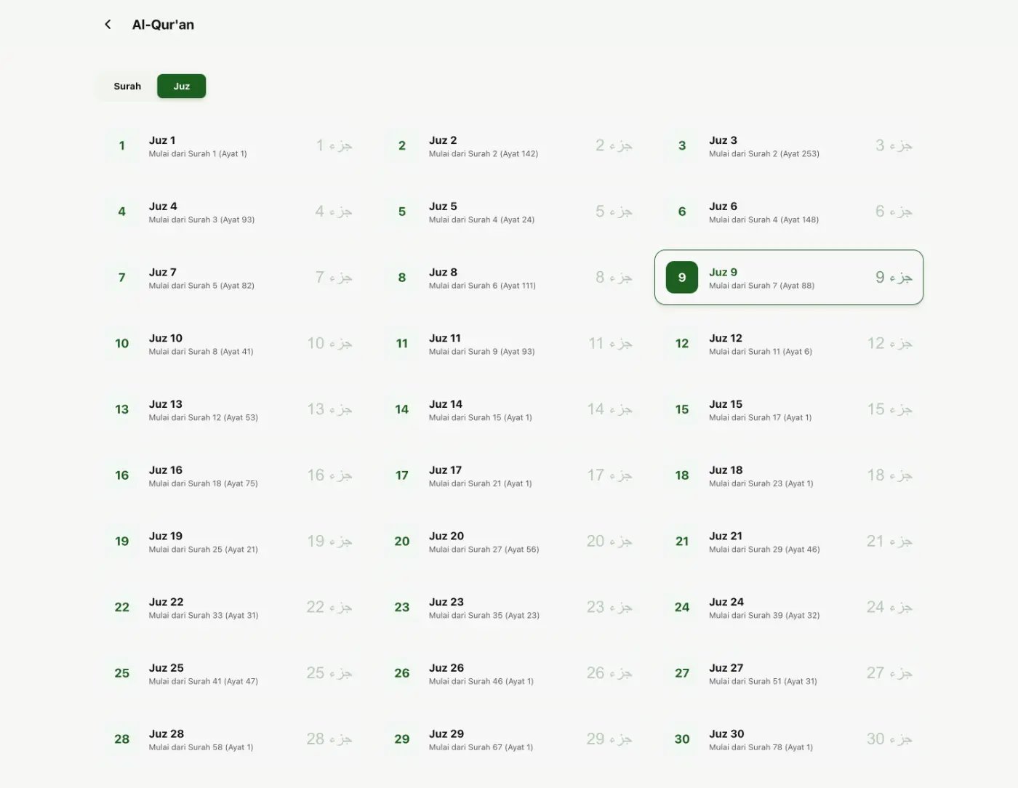Click the green number 11 badge
This screenshot has width=1018, height=788.
[x=402, y=344]
